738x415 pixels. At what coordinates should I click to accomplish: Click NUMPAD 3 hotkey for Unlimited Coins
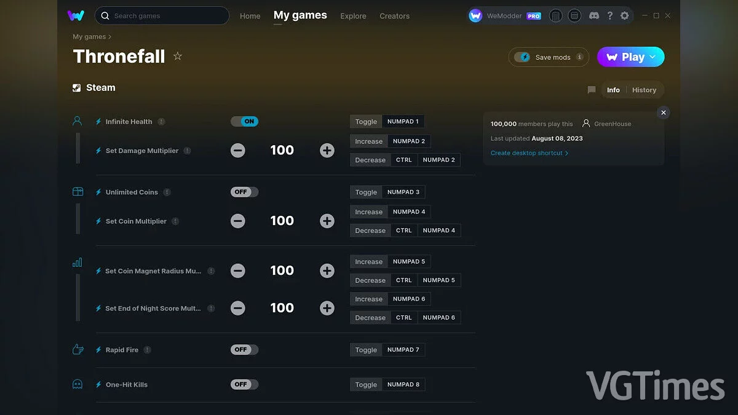click(x=403, y=192)
